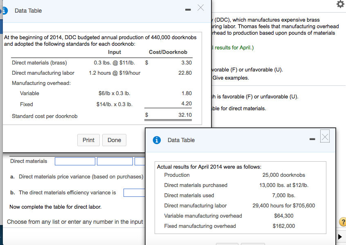The width and height of the screenshot is (346, 245).
Task: Click the info icon in the lower Data Table
Action: coord(156,140)
